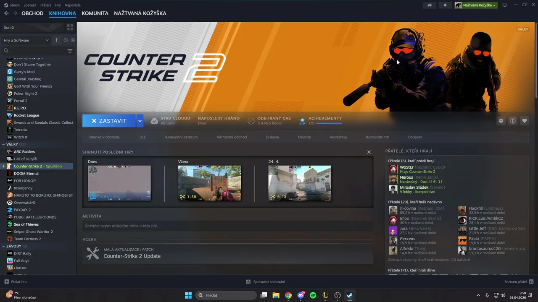This screenshot has height=302, width=538.
Task: Sort library with the up arrow icon
Action: pos(57,40)
